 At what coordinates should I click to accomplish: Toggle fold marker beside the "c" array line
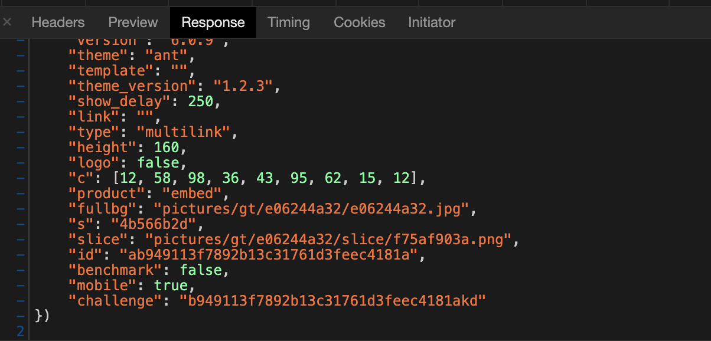(x=21, y=178)
